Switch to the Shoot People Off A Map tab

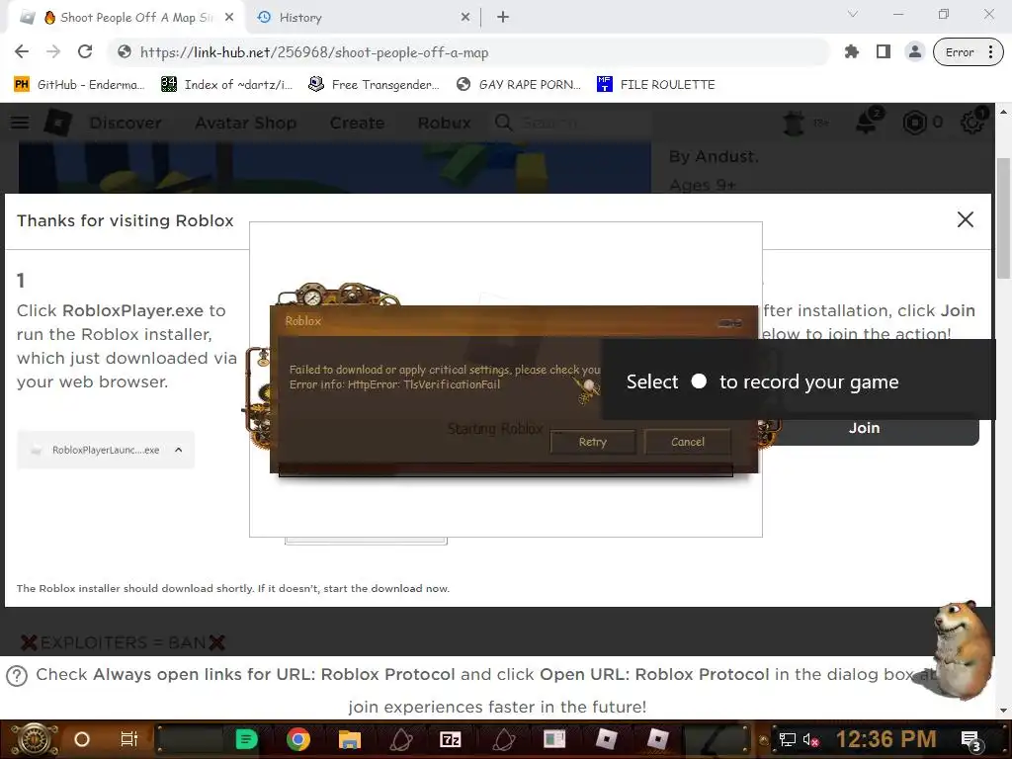(x=126, y=18)
